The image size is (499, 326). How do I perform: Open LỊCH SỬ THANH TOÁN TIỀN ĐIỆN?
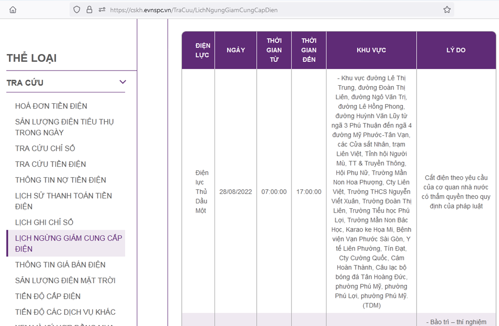pos(63,201)
